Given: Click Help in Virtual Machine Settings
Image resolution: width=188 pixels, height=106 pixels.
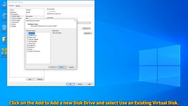Looking at the screenshot, I should click(89, 84).
